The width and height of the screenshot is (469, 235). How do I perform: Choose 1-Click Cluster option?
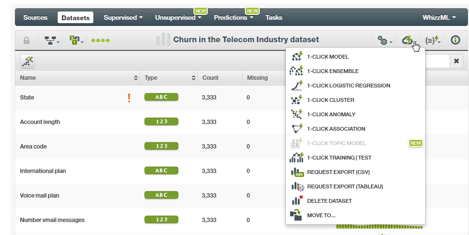330,100
